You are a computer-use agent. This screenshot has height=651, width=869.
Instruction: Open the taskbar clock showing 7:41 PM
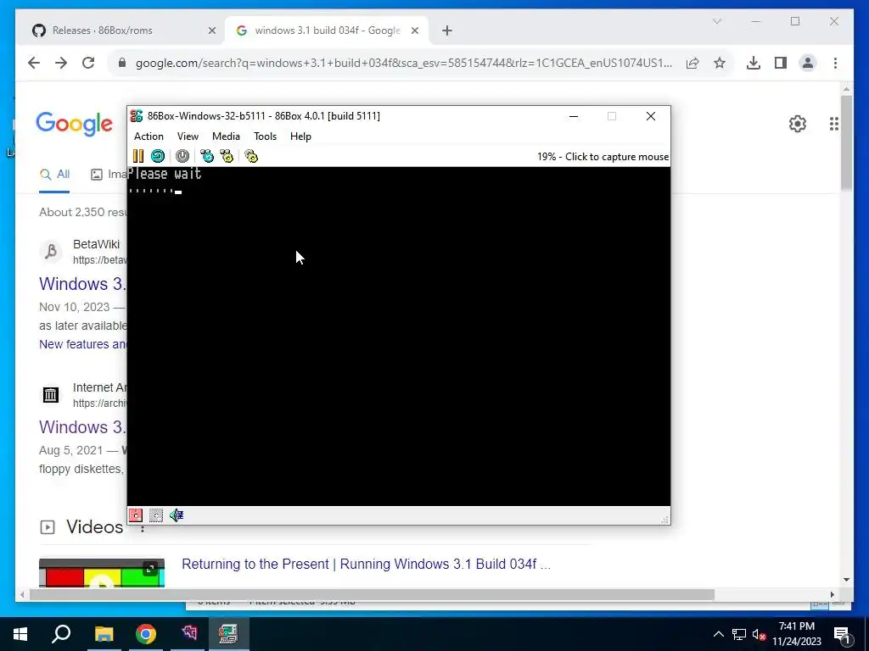pyautogui.click(x=796, y=634)
